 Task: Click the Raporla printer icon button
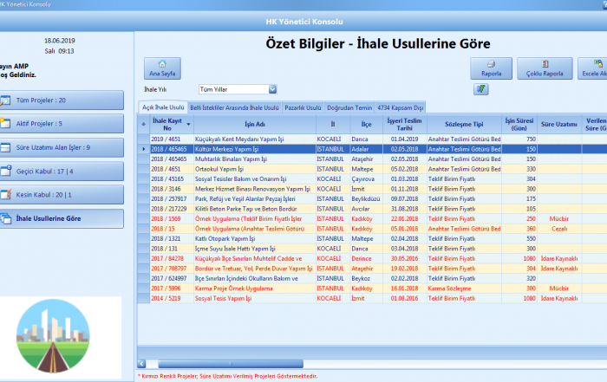[492, 68]
